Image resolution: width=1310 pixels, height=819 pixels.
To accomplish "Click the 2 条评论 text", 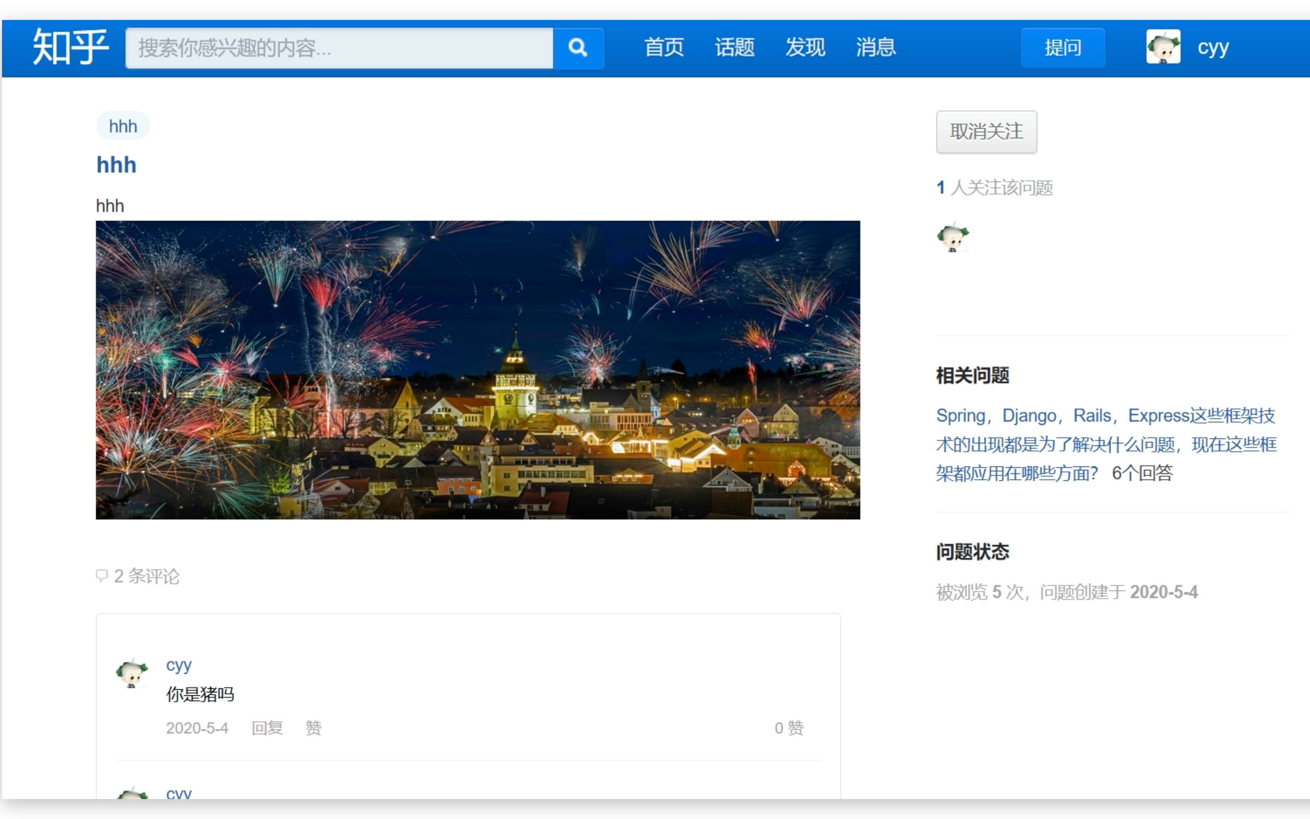I will point(146,576).
